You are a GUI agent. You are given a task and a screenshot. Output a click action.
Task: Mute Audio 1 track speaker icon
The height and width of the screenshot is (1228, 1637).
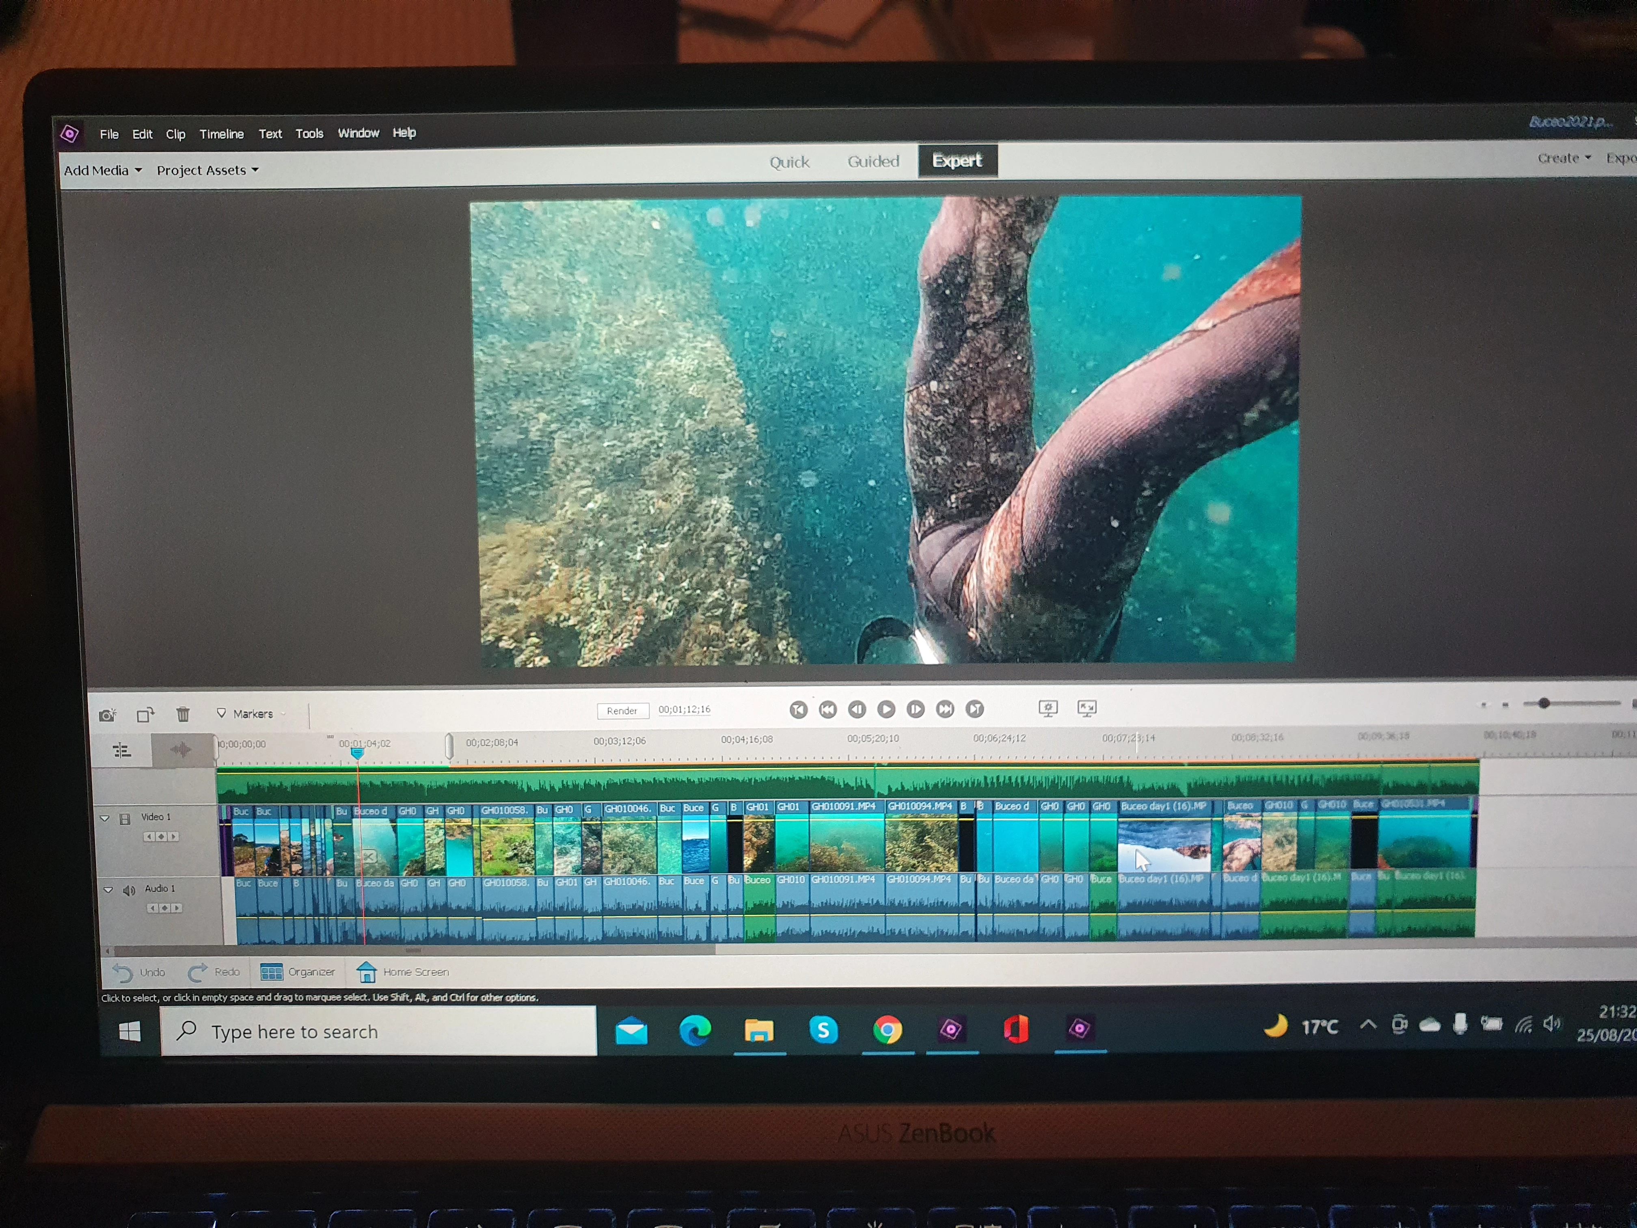[x=129, y=890]
